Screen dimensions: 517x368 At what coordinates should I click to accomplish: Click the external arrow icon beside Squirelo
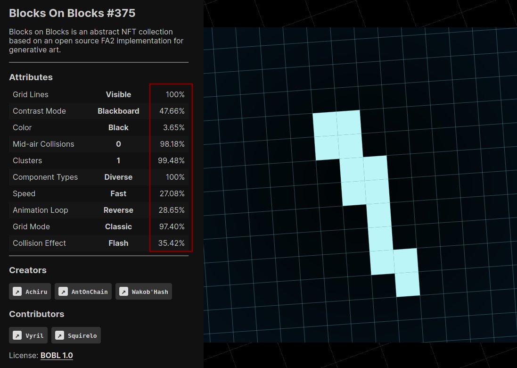click(x=59, y=335)
